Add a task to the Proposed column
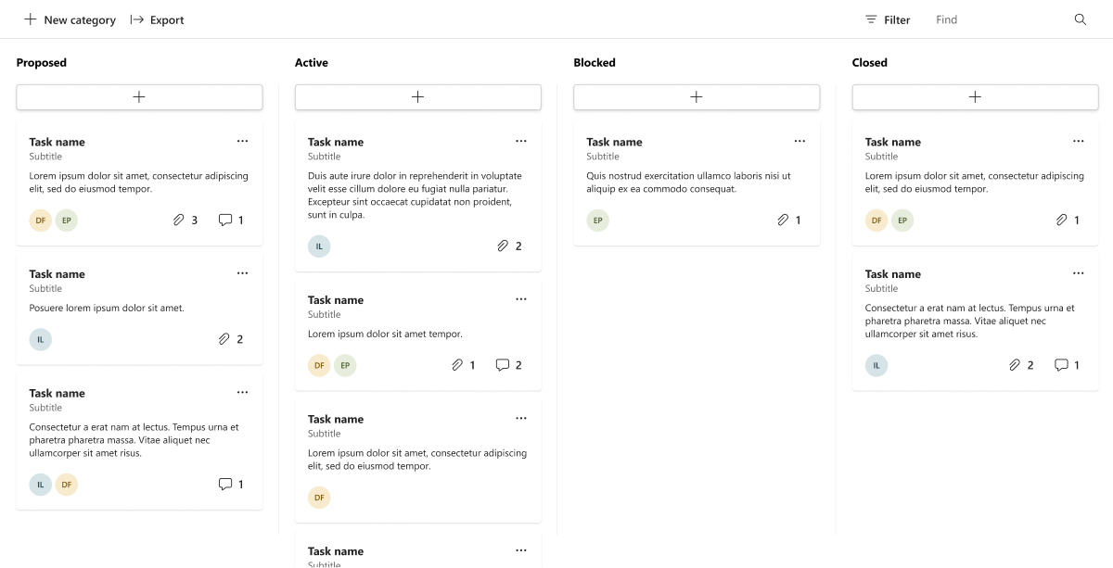 coord(139,97)
